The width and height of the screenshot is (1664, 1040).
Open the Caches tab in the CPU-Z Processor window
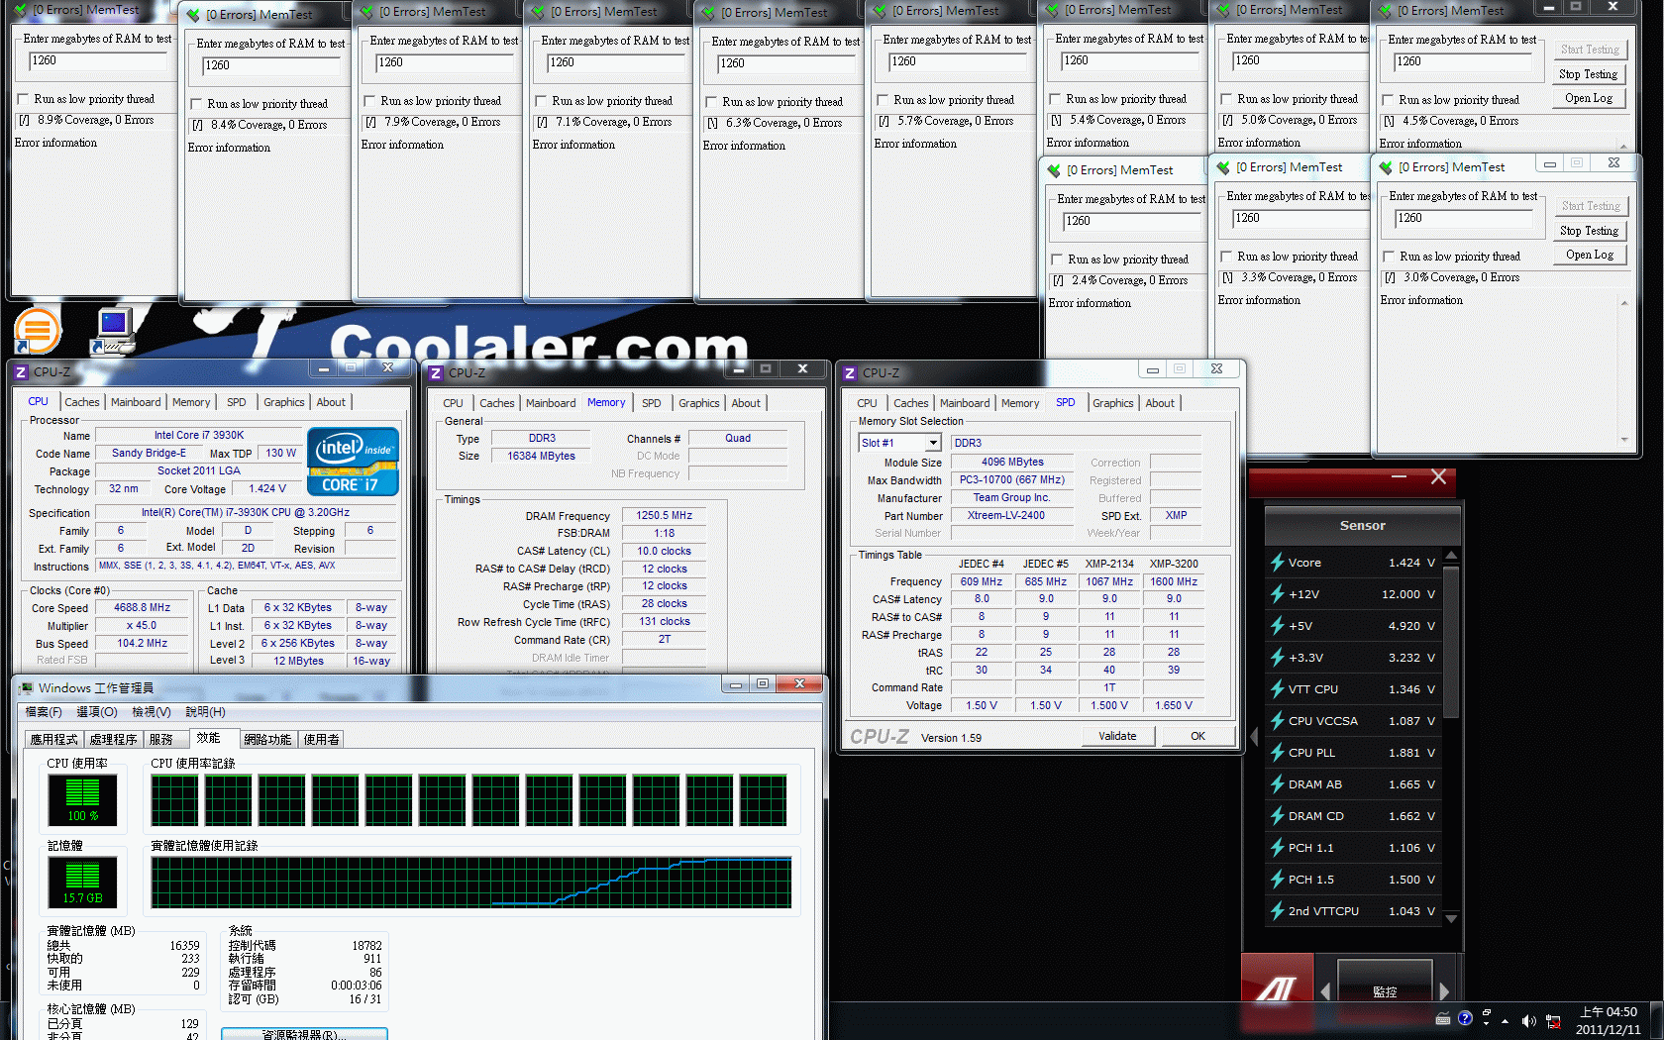pyautogui.click(x=82, y=402)
